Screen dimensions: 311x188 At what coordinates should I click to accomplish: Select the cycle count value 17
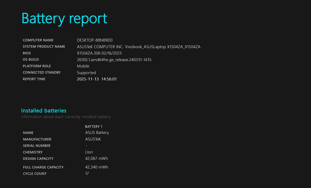point(87,173)
